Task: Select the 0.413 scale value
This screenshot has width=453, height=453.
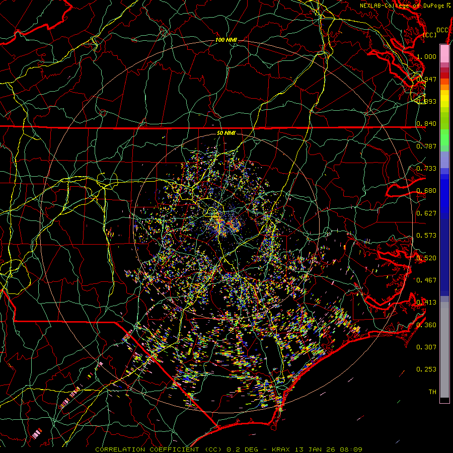Action: pos(426,303)
